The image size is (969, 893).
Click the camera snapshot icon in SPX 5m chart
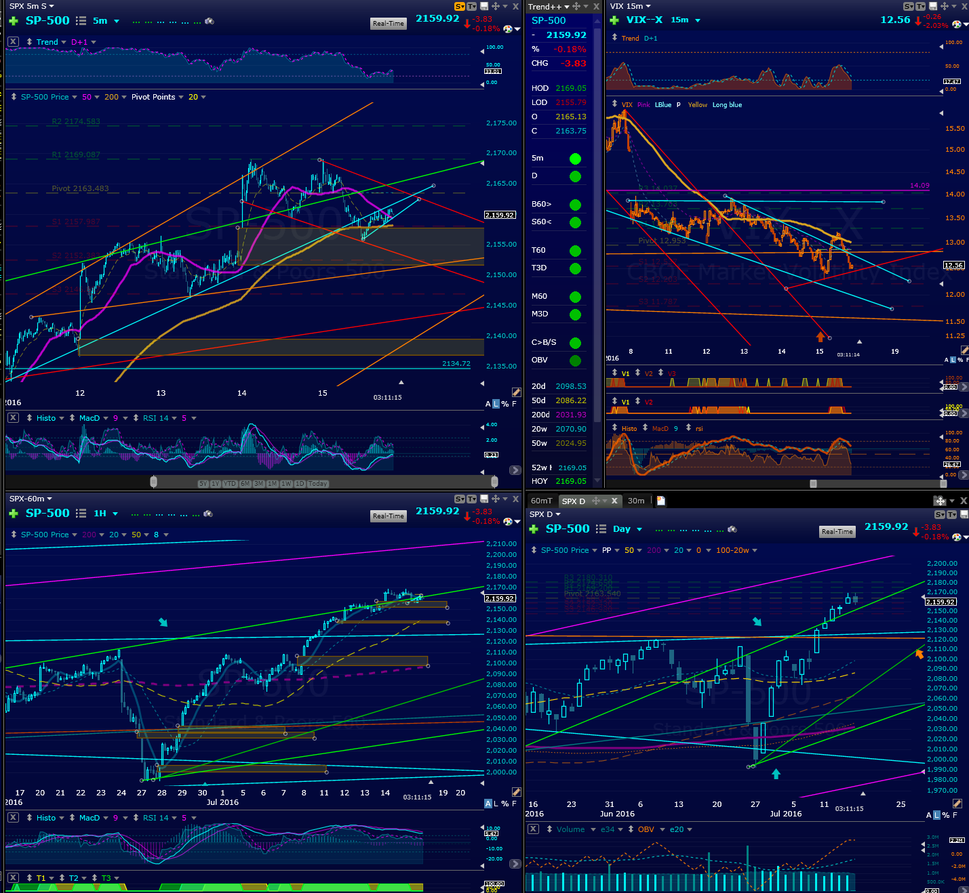(x=210, y=21)
